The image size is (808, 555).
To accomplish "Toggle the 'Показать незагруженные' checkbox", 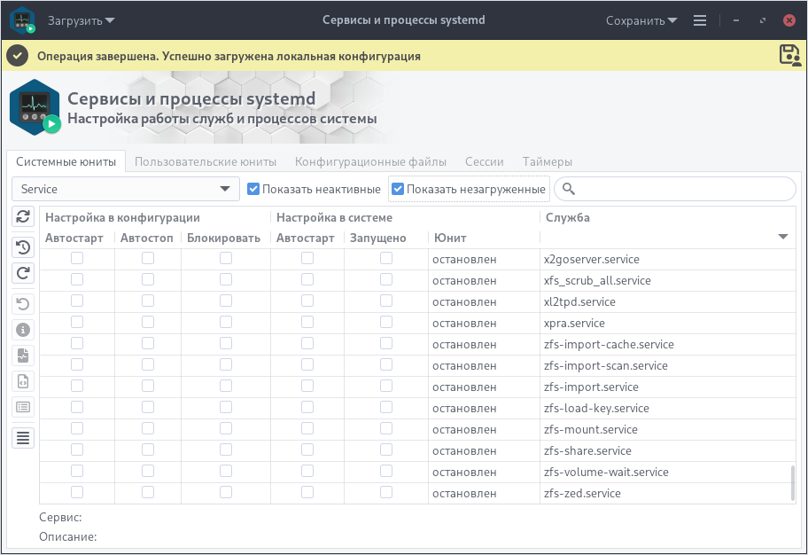I will (398, 189).
